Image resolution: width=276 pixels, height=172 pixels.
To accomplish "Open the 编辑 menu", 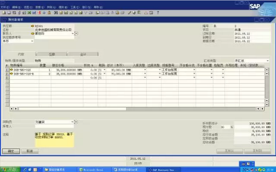I will coord(16,7).
